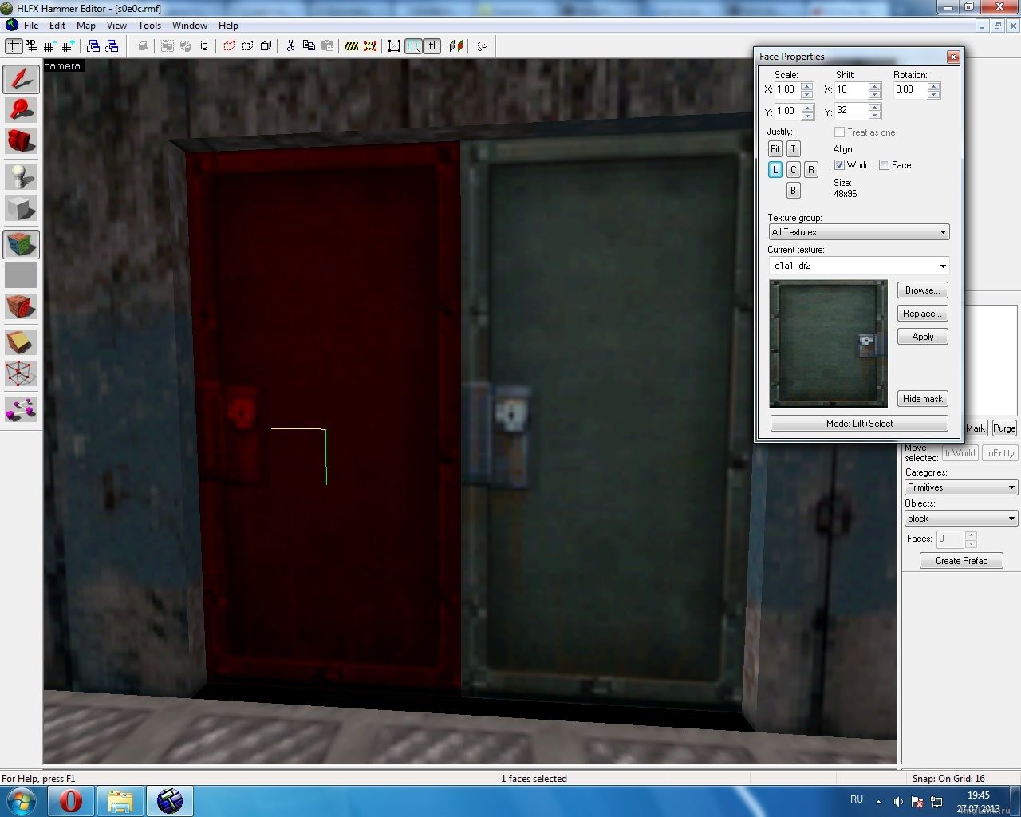Click the Copy toolbar icon
Screen dimensions: 1021x817
[x=309, y=46]
